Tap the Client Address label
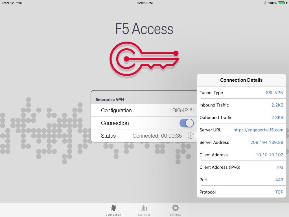Image resolution: width=289 pixels, height=217 pixels. click(213, 155)
